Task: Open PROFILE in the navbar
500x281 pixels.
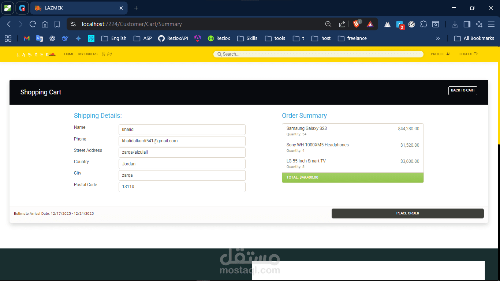Action: [440, 54]
